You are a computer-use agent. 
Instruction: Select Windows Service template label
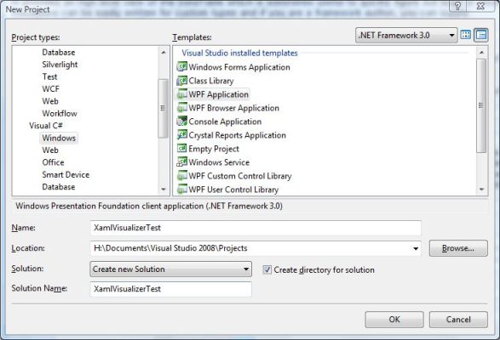[x=219, y=162]
